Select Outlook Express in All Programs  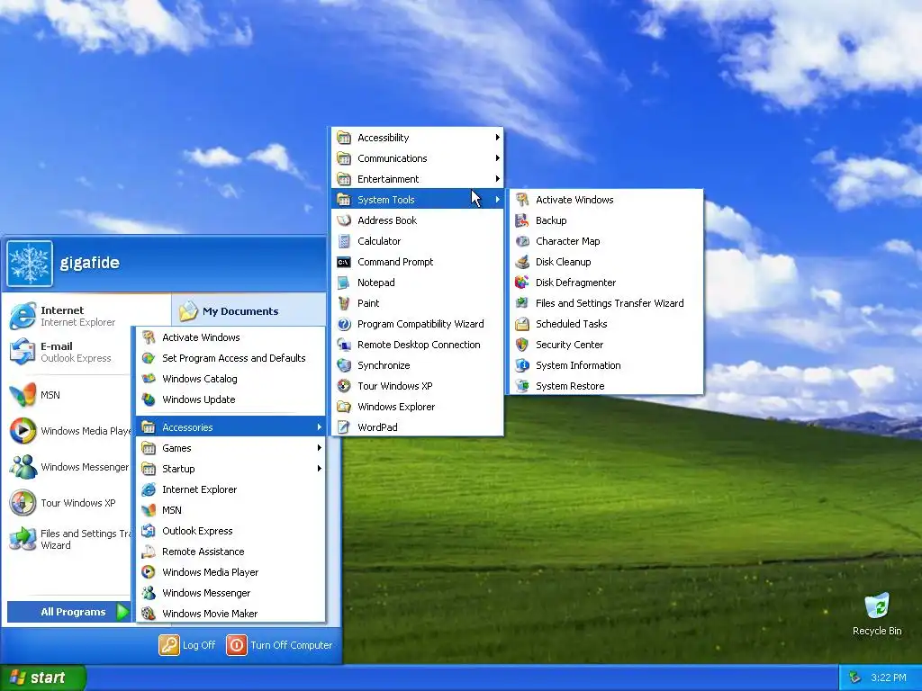coord(230,531)
